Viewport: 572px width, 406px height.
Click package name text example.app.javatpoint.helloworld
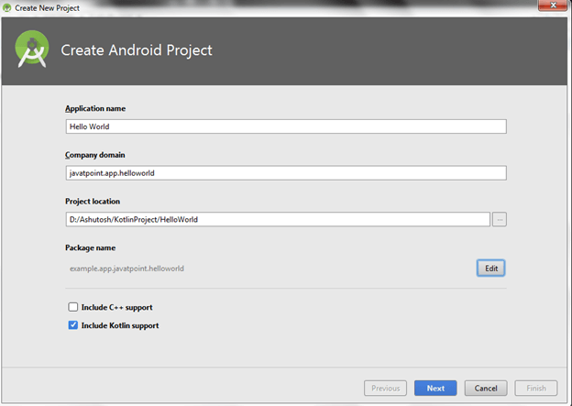click(126, 269)
